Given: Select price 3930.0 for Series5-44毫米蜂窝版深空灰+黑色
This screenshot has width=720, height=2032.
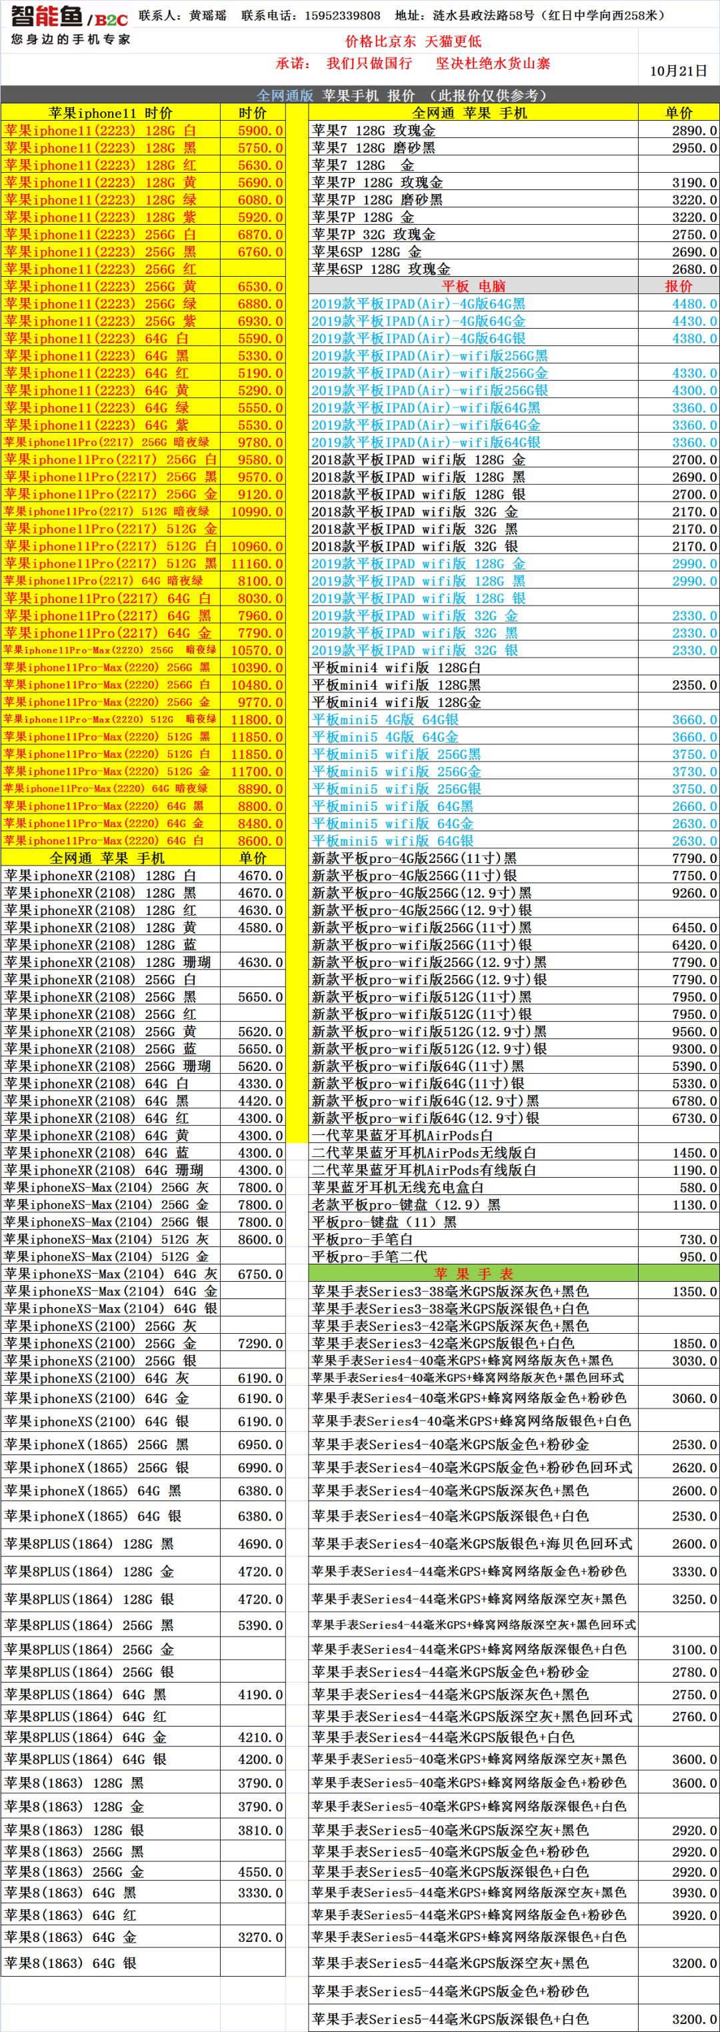Looking at the screenshot, I should [x=678, y=1893].
